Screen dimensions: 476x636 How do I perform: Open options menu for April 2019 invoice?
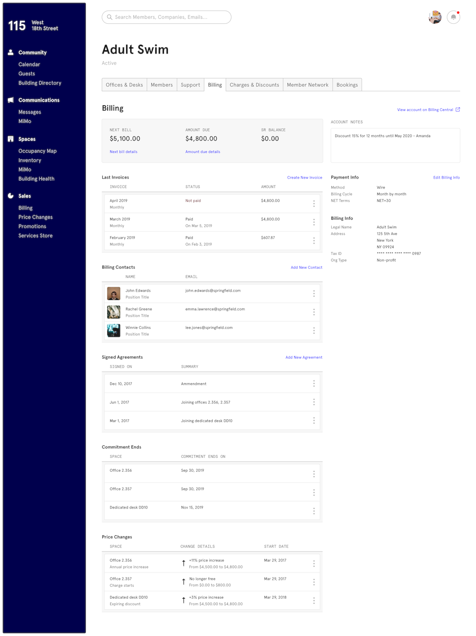click(x=314, y=204)
